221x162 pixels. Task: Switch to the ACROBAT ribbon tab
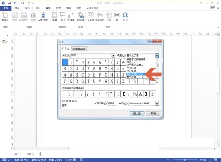pyautogui.click(x=92, y=8)
